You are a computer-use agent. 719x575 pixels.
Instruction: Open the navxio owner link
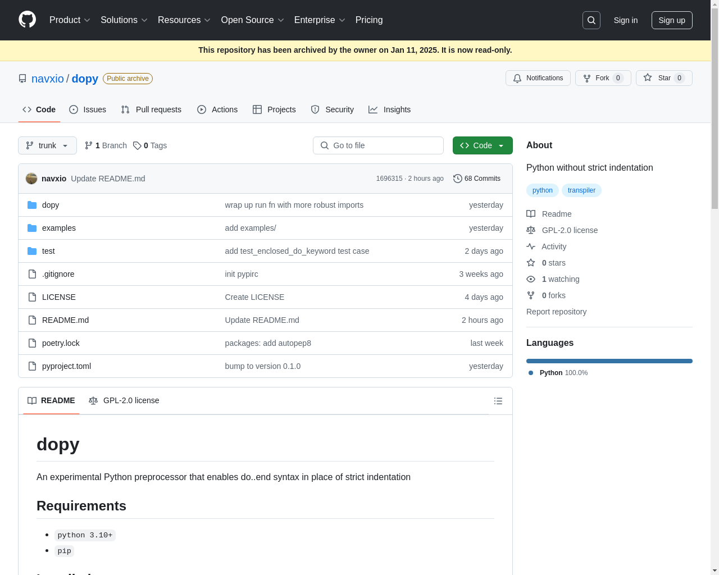pos(48,79)
